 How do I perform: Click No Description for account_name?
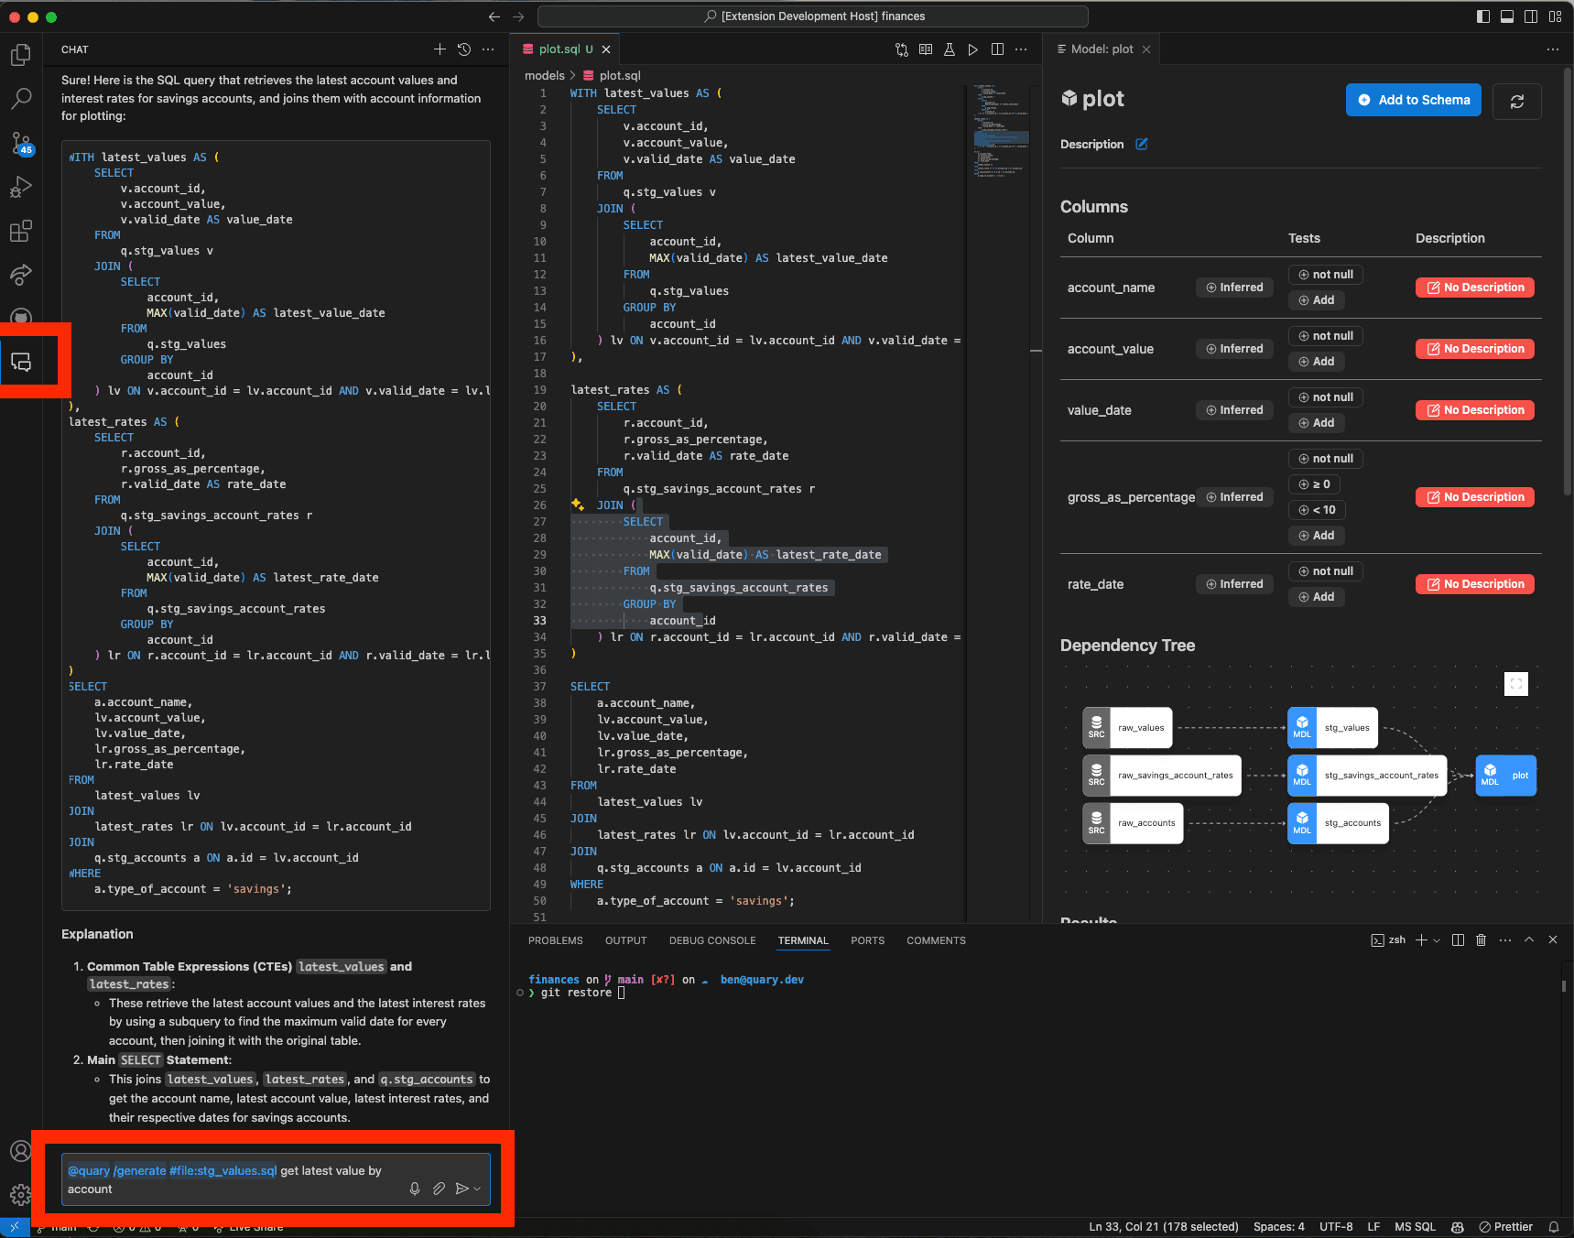[1474, 288]
